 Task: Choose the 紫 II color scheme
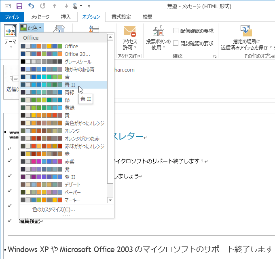click(x=63, y=177)
